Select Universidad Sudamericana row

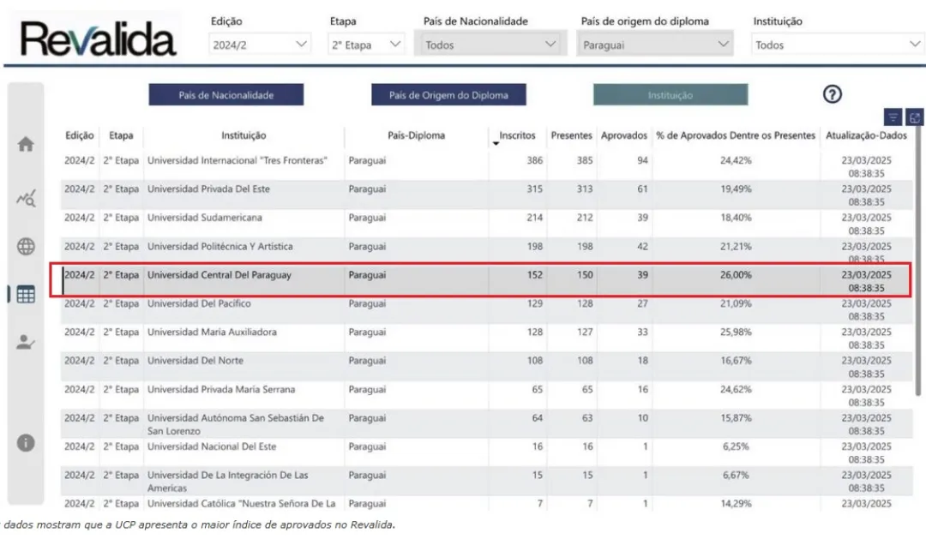pos(487,224)
